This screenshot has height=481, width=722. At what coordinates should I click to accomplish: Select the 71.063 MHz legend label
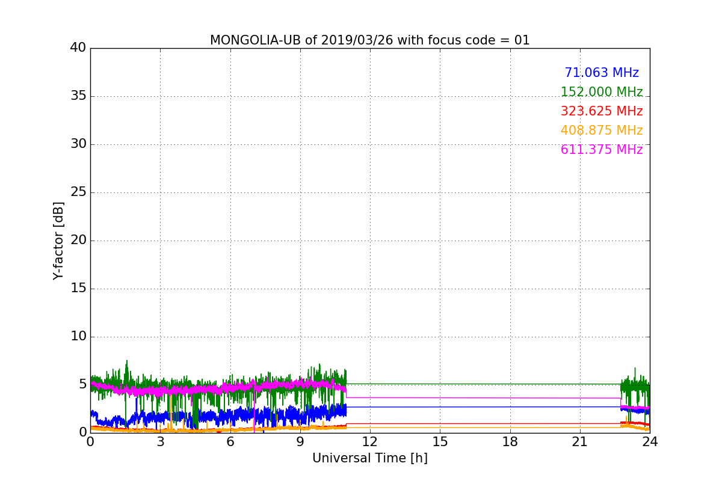pos(602,73)
